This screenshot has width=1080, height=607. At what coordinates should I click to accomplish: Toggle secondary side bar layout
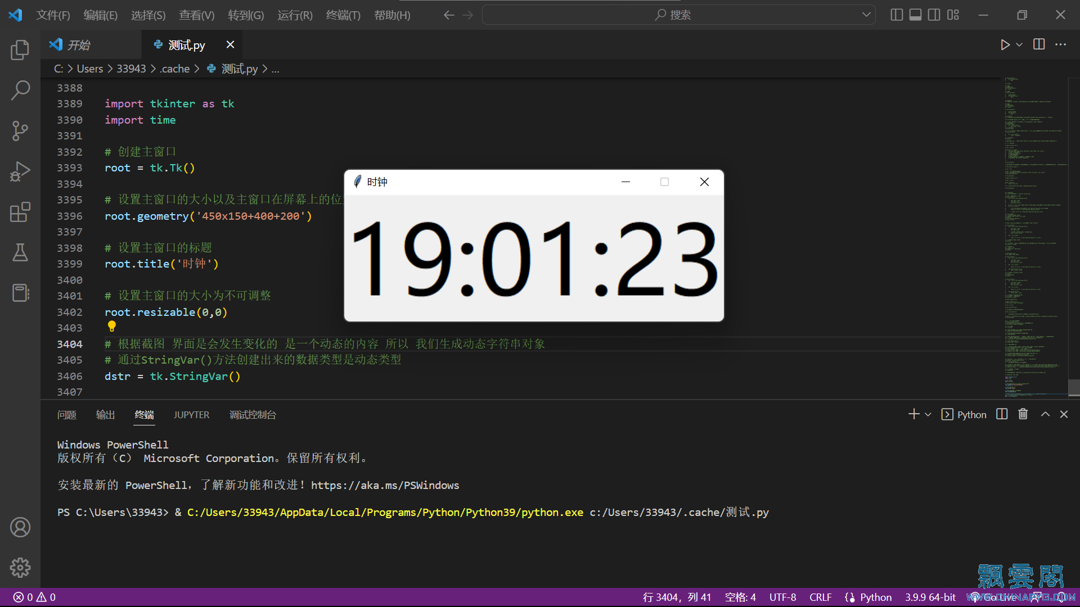click(x=934, y=15)
